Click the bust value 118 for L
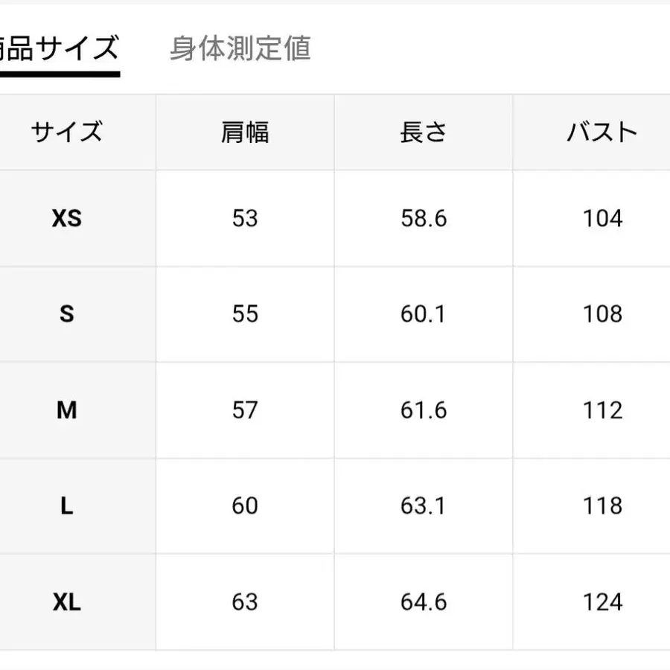670x670 pixels. point(601,506)
